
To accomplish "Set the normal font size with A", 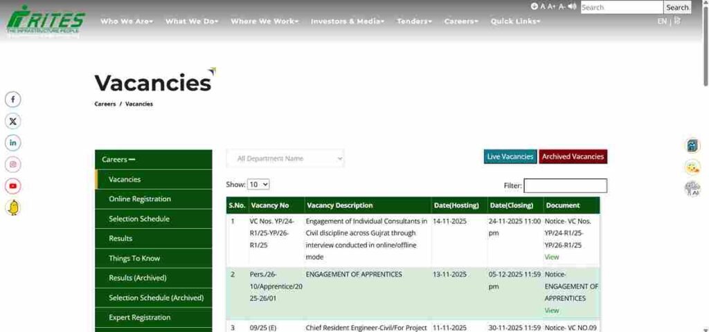I will [x=543, y=6].
